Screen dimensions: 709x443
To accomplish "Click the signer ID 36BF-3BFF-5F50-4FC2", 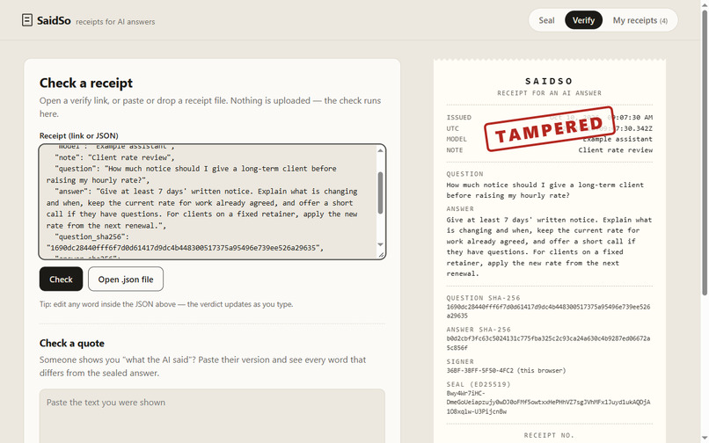I will point(479,371).
